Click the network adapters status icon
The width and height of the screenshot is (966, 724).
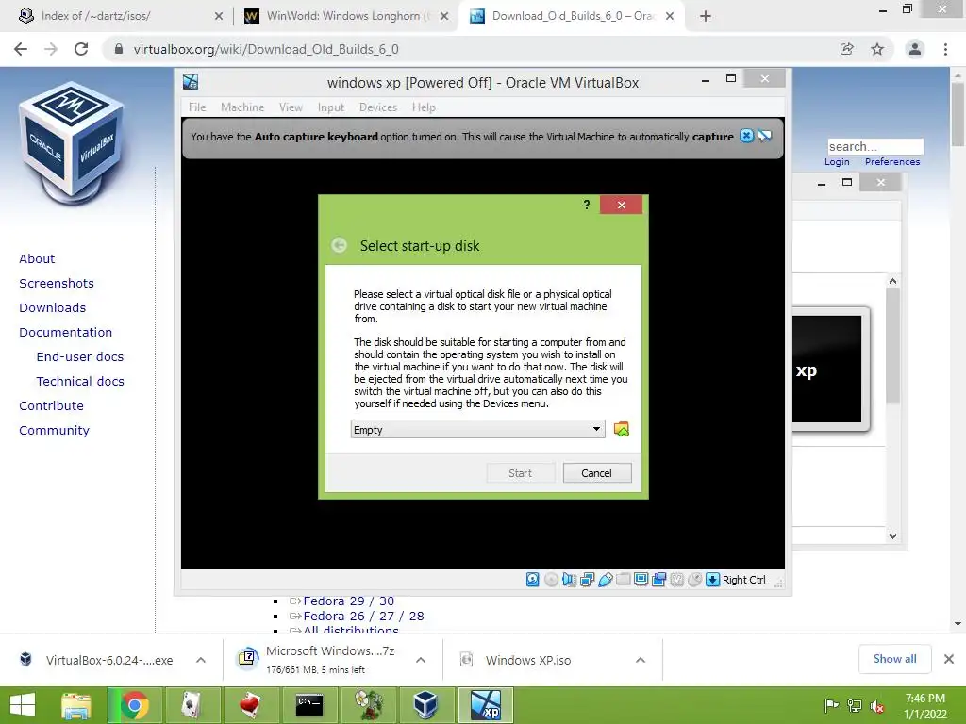click(x=587, y=580)
